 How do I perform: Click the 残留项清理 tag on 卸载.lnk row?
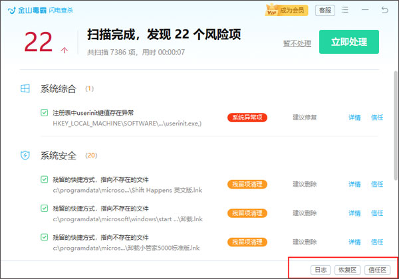[247, 213]
